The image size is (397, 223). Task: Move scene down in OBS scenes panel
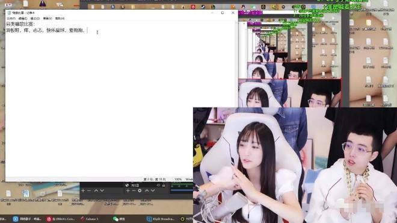click(x=102, y=190)
